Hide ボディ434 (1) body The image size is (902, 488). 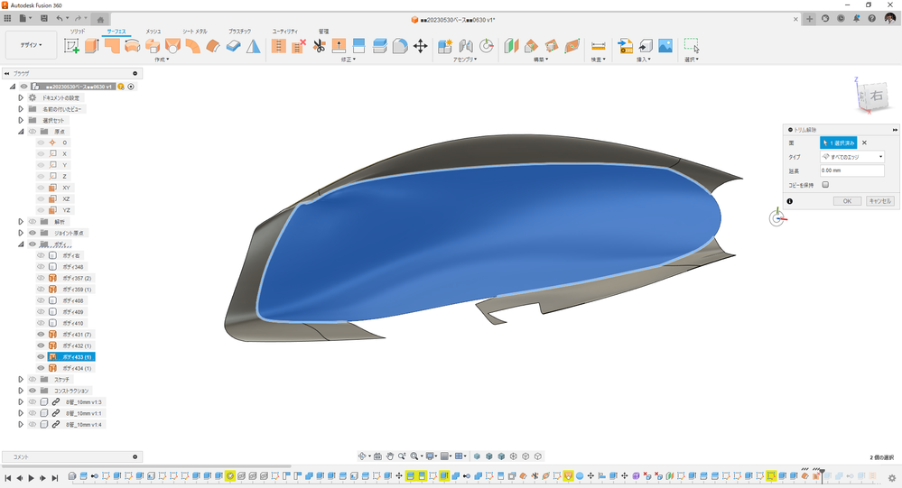click(x=41, y=368)
